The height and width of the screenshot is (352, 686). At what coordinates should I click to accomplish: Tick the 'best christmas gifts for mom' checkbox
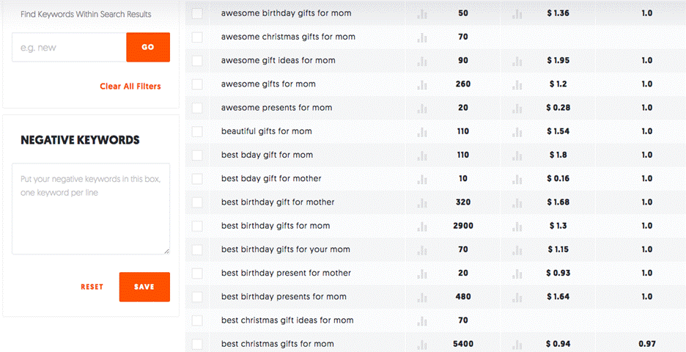pos(197,344)
